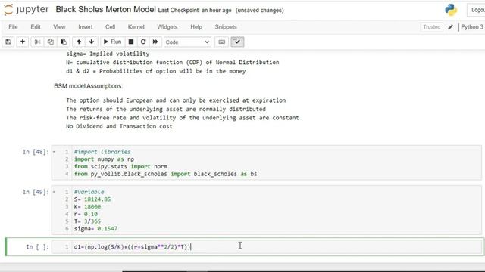Rename notebook Black Sholes Merton Model title
485x272 pixels.
(105, 10)
